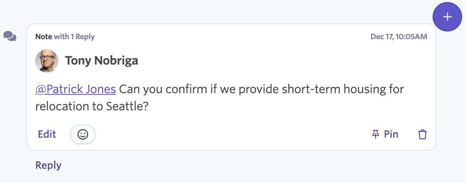Open the @Patrick Jones mention link
This screenshot has width=465, height=183.
pyautogui.click(x=76, y=89)
